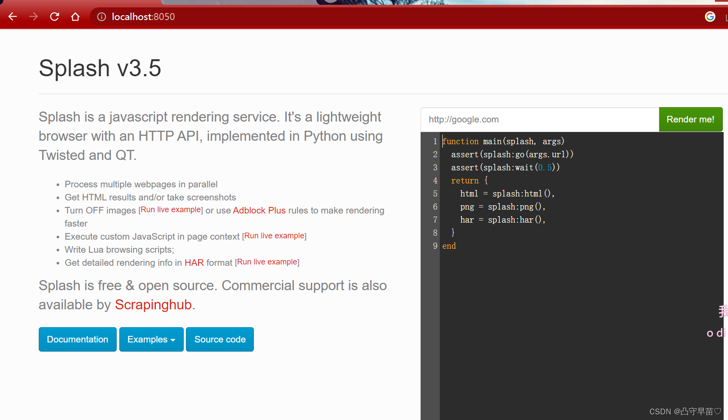This screenshot has width=728, height=420.
Task: Run live example for HAR rendering info
Action: tap(267, 262)
